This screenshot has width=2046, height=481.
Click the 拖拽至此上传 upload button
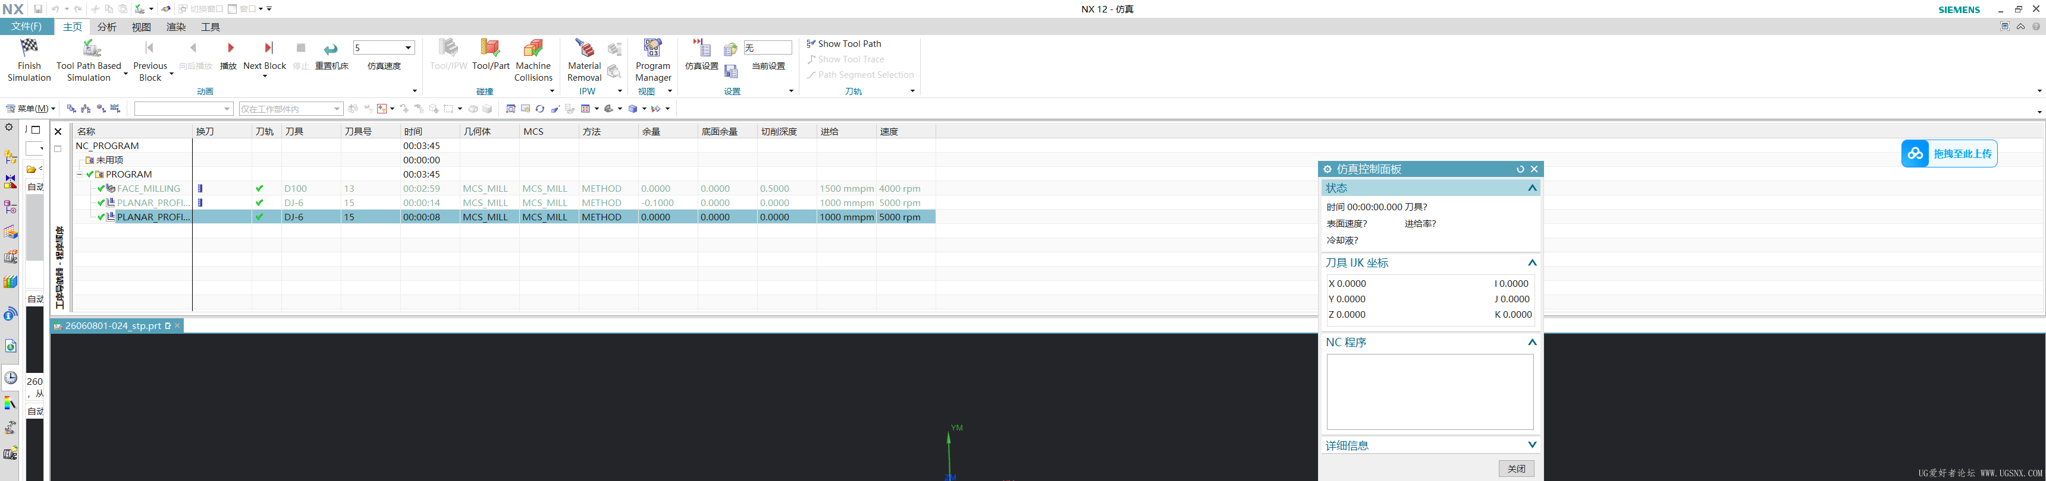[x=1949, y=154]
